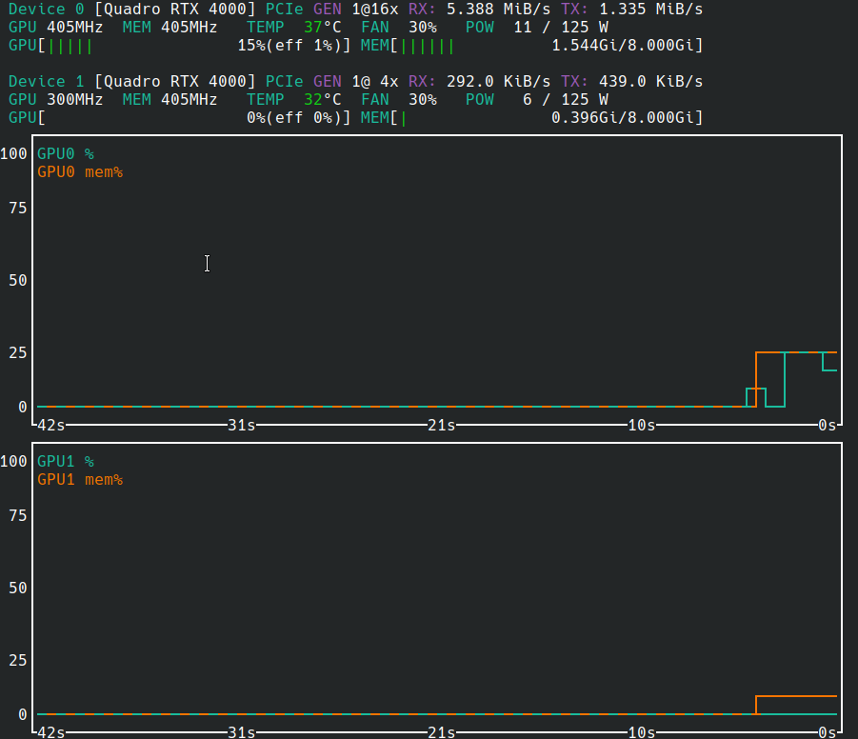Click the 37°C temperature reading
Viewport: 858px width, 739px height.
click(x=322, y=28)
